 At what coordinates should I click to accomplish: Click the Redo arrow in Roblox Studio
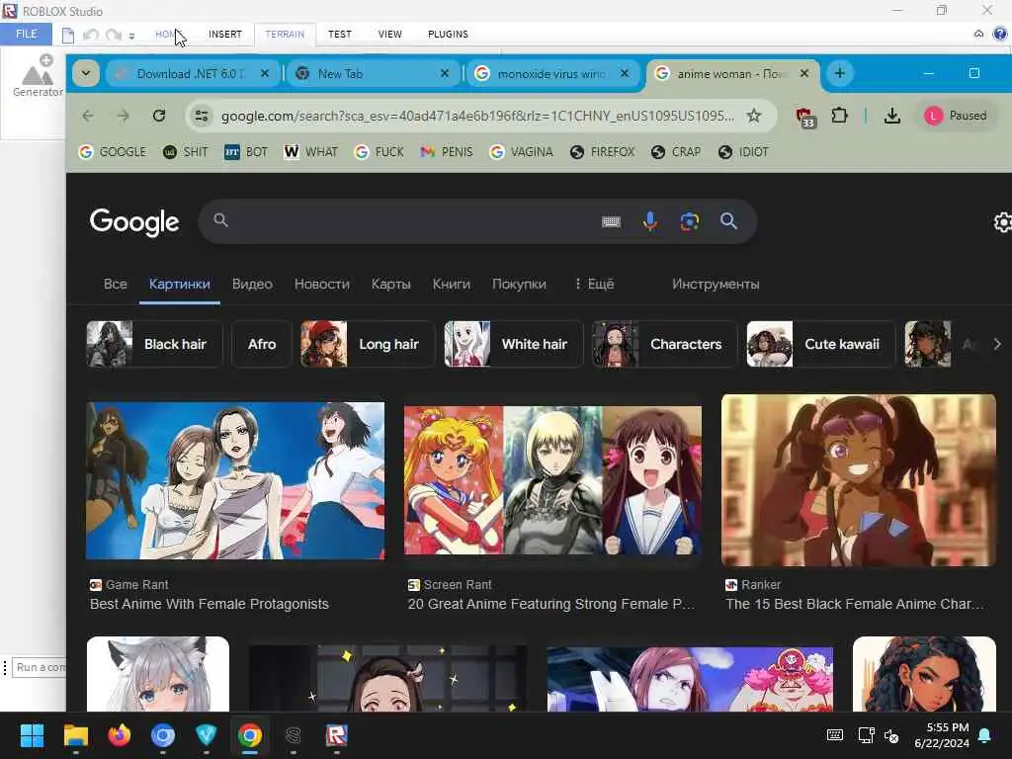tap(114, 35)
